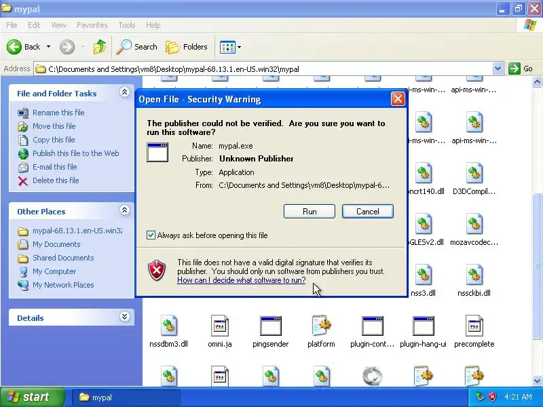Click the vertical scrollbar thumb
This screenshot has height=407, width=543.
537,265
